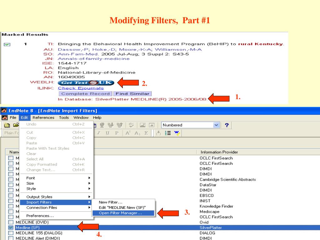Click the Insert Object toolbar icon
Screen dimensions: 320x240
[x=152, y=125]
